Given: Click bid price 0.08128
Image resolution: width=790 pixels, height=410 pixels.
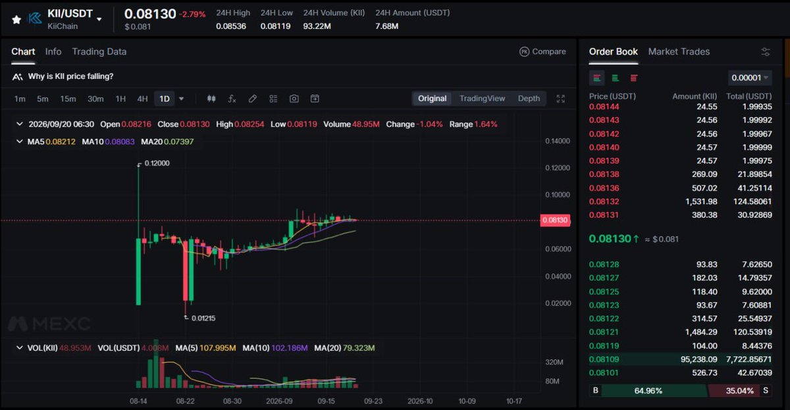Looking at the screenshot, I should click(604, 264).
